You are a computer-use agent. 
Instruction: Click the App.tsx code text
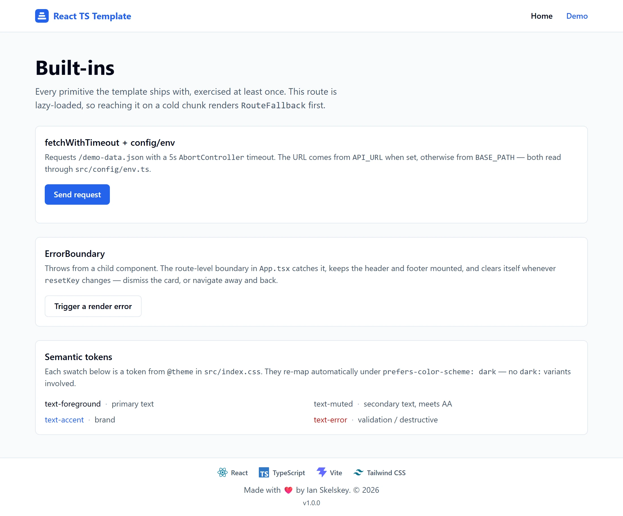[274, 268]
